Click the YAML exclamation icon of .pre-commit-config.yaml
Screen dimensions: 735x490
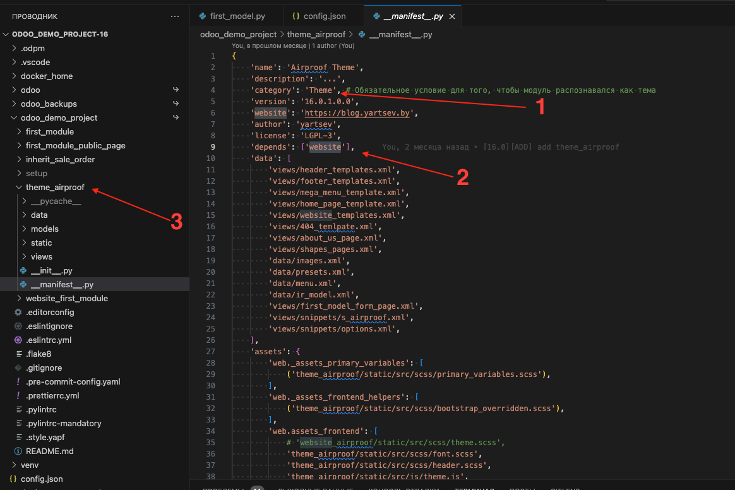point(18,381)
